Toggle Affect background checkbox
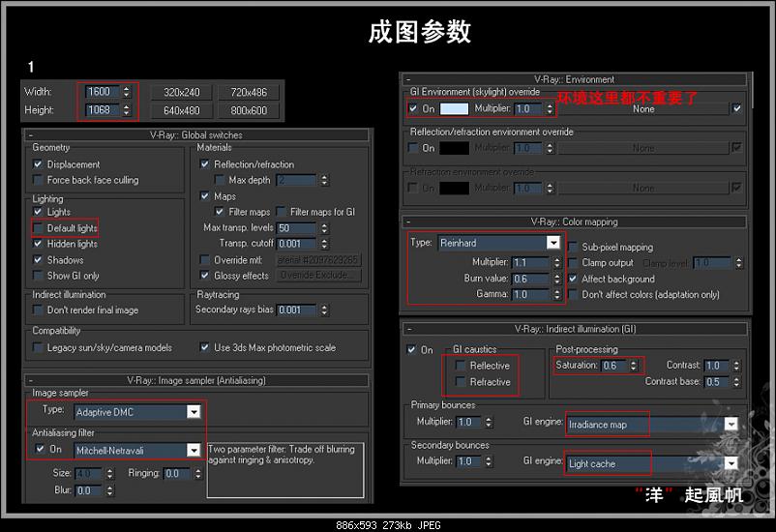 pos(573,280)
